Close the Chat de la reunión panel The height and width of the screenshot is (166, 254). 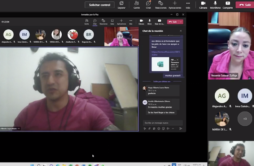click(x=181, y=31)
